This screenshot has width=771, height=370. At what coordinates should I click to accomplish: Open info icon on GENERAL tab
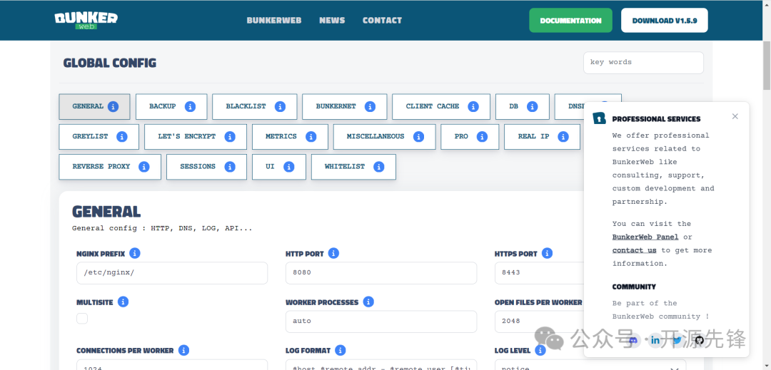click(x=113, y=106)
